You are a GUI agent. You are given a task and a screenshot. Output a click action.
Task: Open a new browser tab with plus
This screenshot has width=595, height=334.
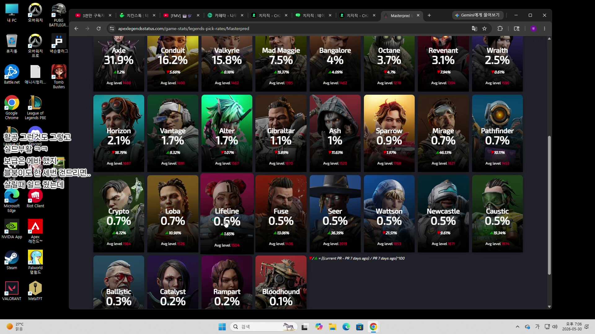tap(429, 15)
